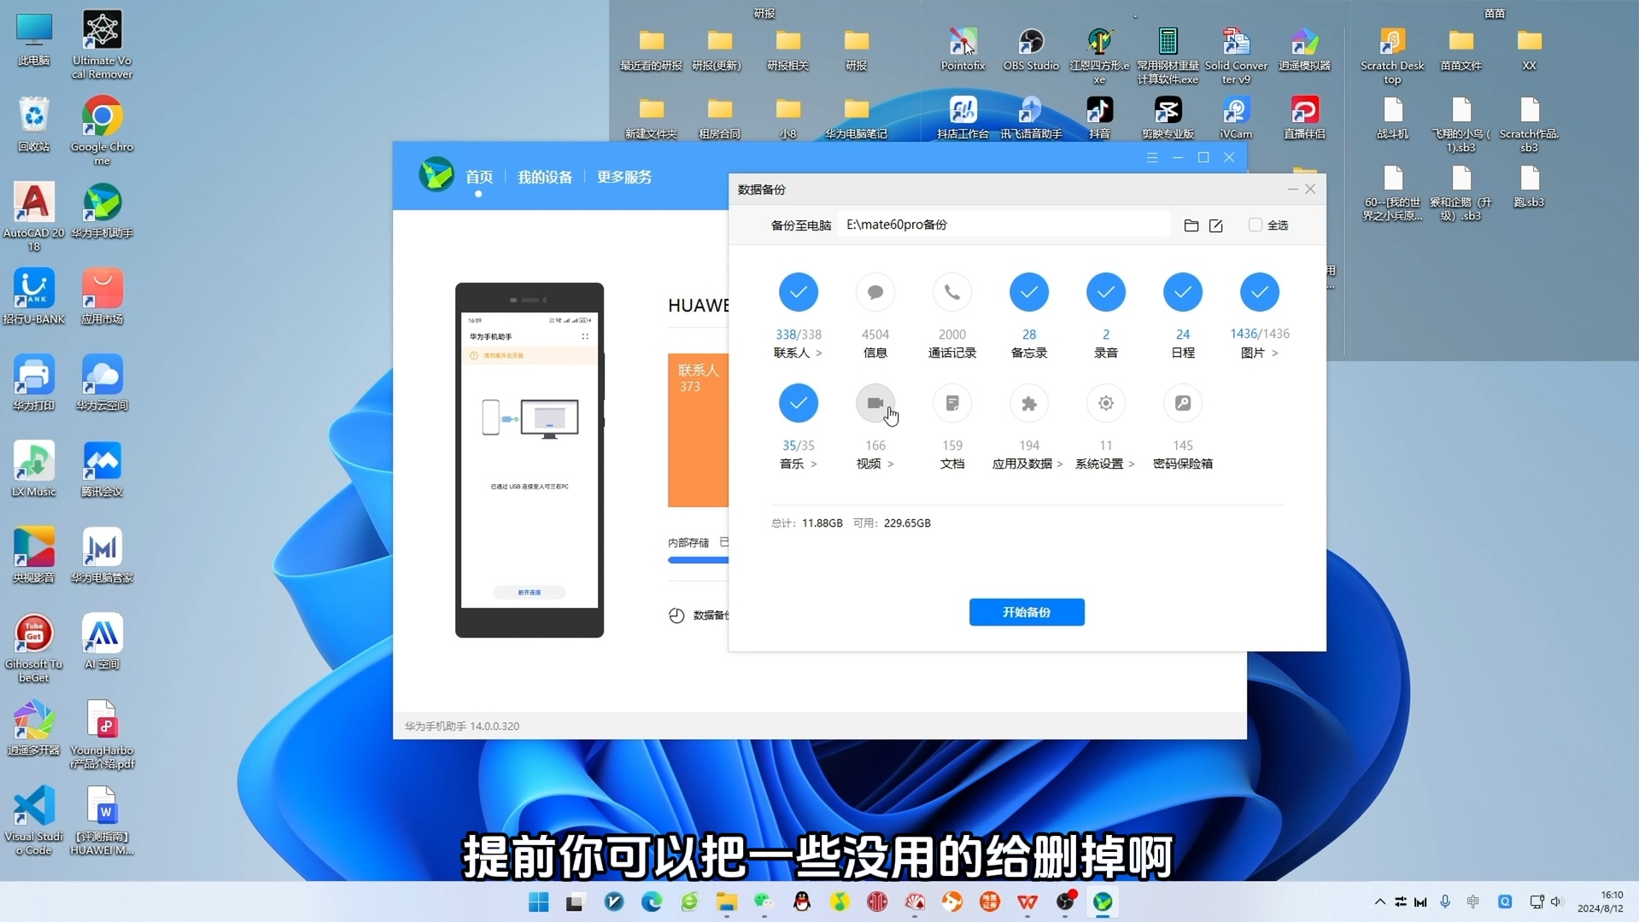Uncheck the 备忘录 memo backup circle
Screen dimensions: 1639x922
point(1028,293)
